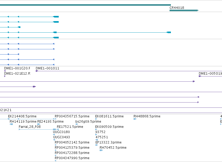
Task: Select the RH70452.5prime EST glyph
Action: pos(101,150)
